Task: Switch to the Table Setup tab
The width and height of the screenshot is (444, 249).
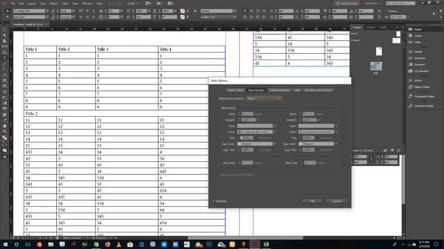Action: [235, 91]
